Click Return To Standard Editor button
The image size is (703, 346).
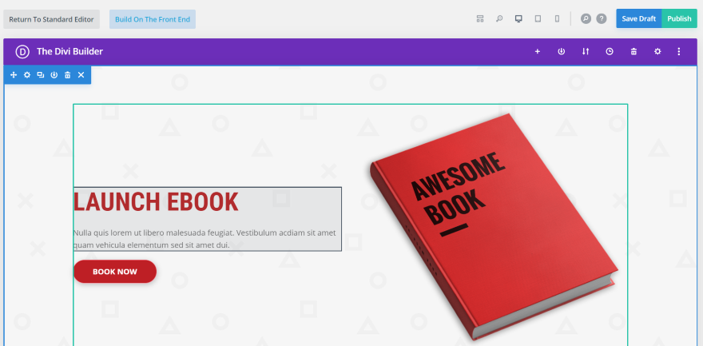click(x=52, y=19)
